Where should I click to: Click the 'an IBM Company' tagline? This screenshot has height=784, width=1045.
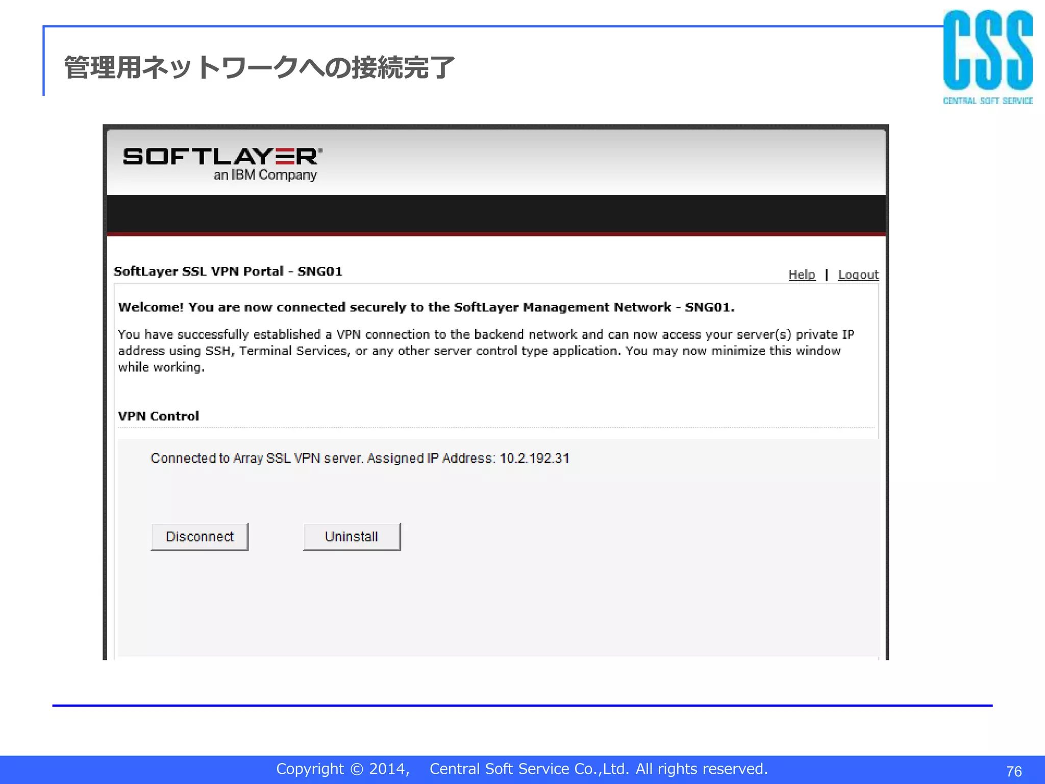tap(265, 175)
